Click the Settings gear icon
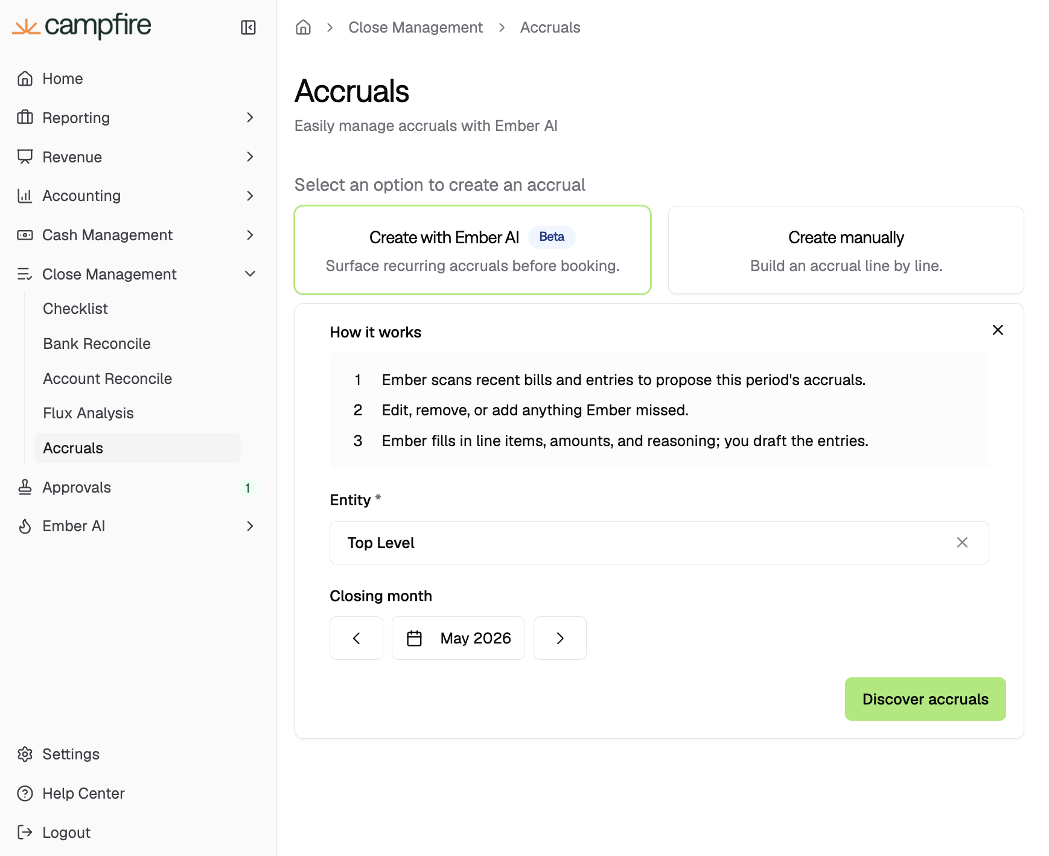Screen dimensions: 1049x856 pyautogui.click(x=25, y=754)
